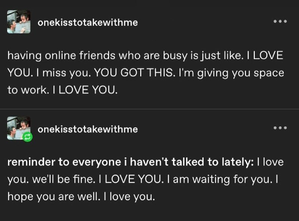Open the top post's onekisstotakewithme avatar
Image resolution: width=299 pixels, height=221 pixels.
tap(19, 22)
